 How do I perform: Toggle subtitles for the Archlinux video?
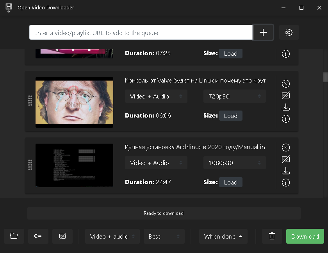(286, 159)
